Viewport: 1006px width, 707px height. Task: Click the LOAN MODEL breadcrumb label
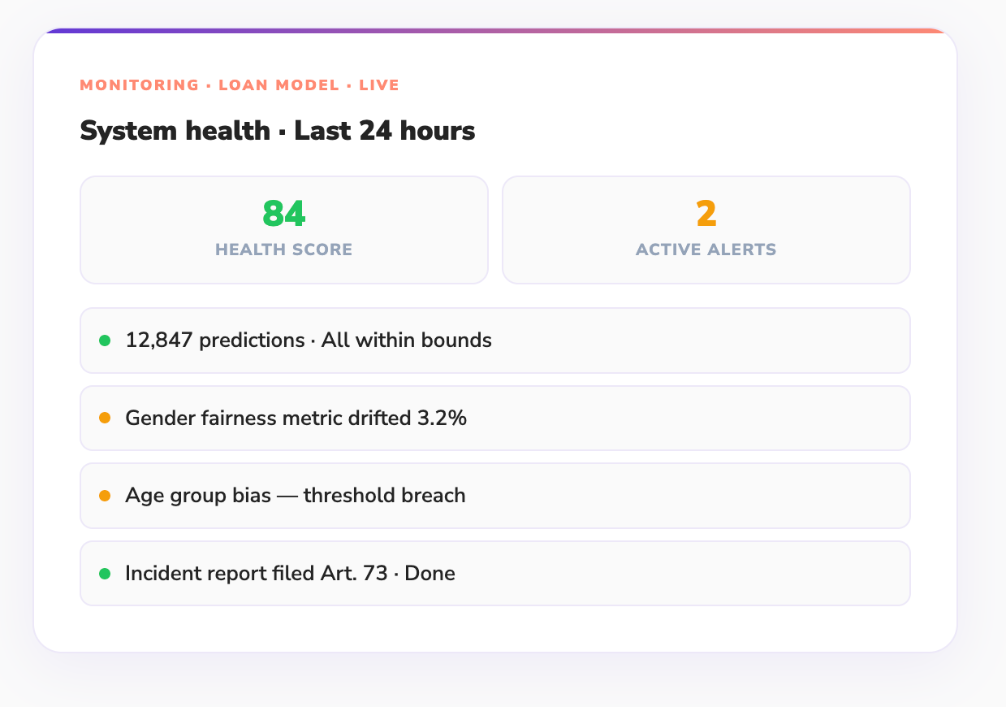(x=278, y=85)
